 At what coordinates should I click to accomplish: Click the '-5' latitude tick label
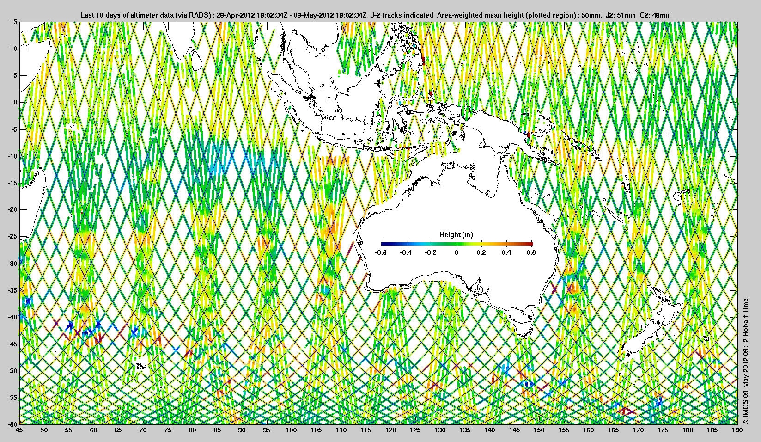pyautogui.click(x=14, y=129)
